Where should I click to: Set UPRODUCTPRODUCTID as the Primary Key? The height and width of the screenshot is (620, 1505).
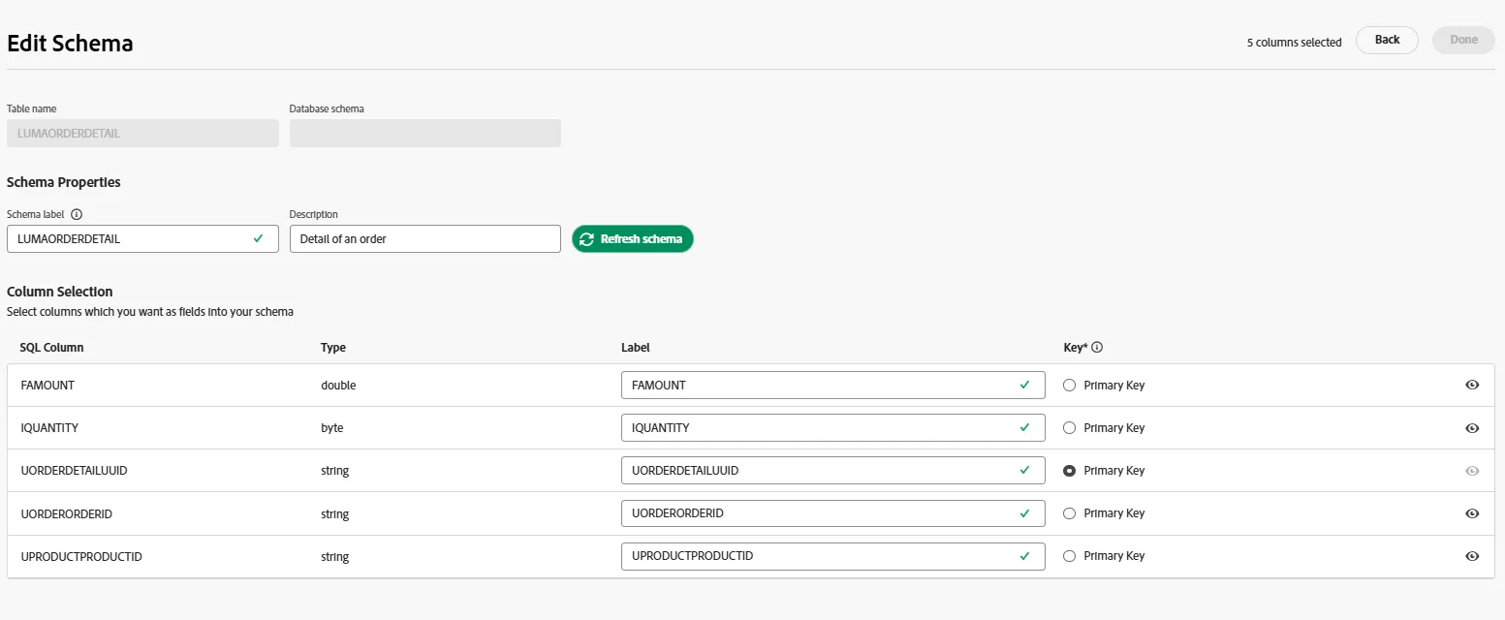click(x=1070, y=556)
